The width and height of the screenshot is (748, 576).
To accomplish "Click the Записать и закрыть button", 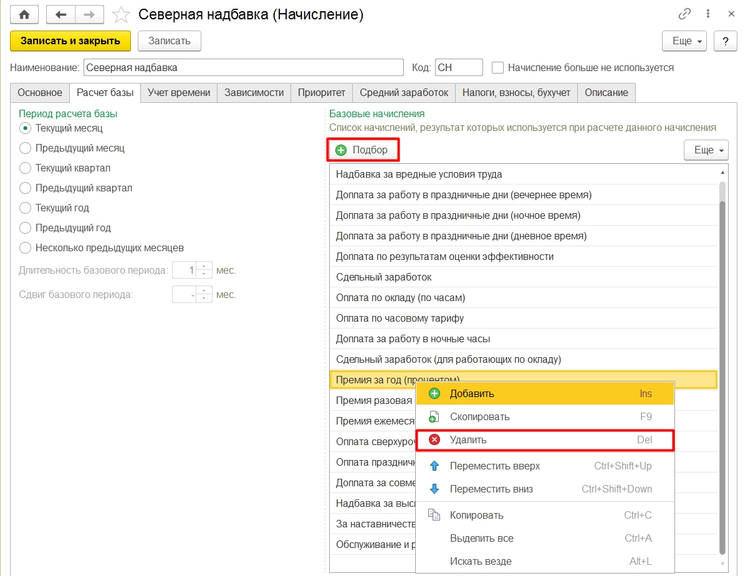I will (70, 41).
